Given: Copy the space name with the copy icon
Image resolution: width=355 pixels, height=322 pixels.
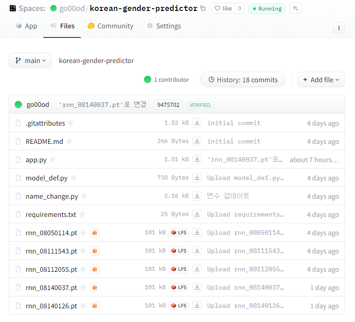Looking at the screenshot, I should [x=203, y=8].
